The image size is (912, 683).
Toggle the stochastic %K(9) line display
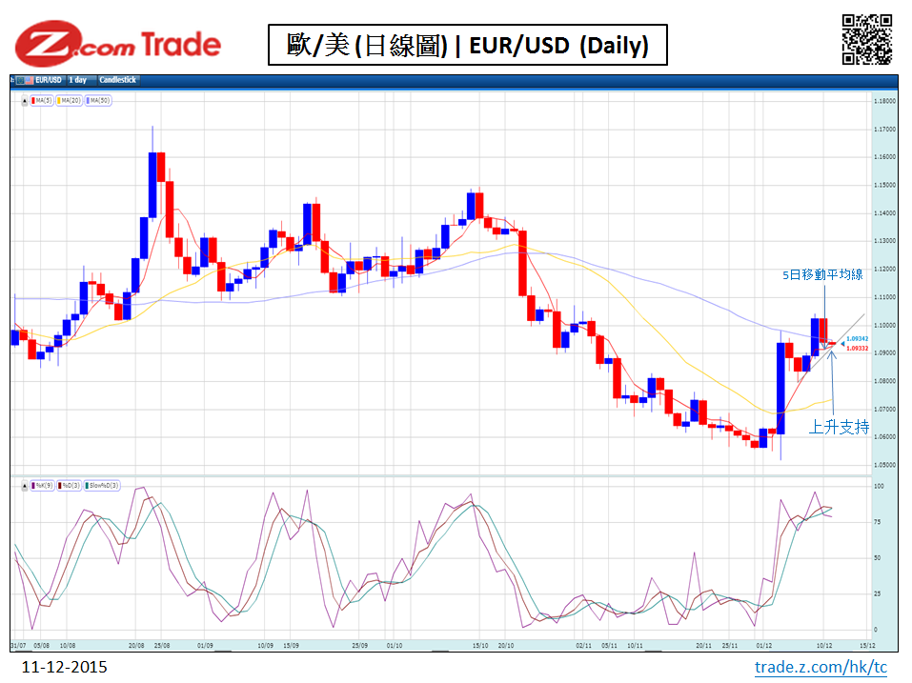(33, 485)
